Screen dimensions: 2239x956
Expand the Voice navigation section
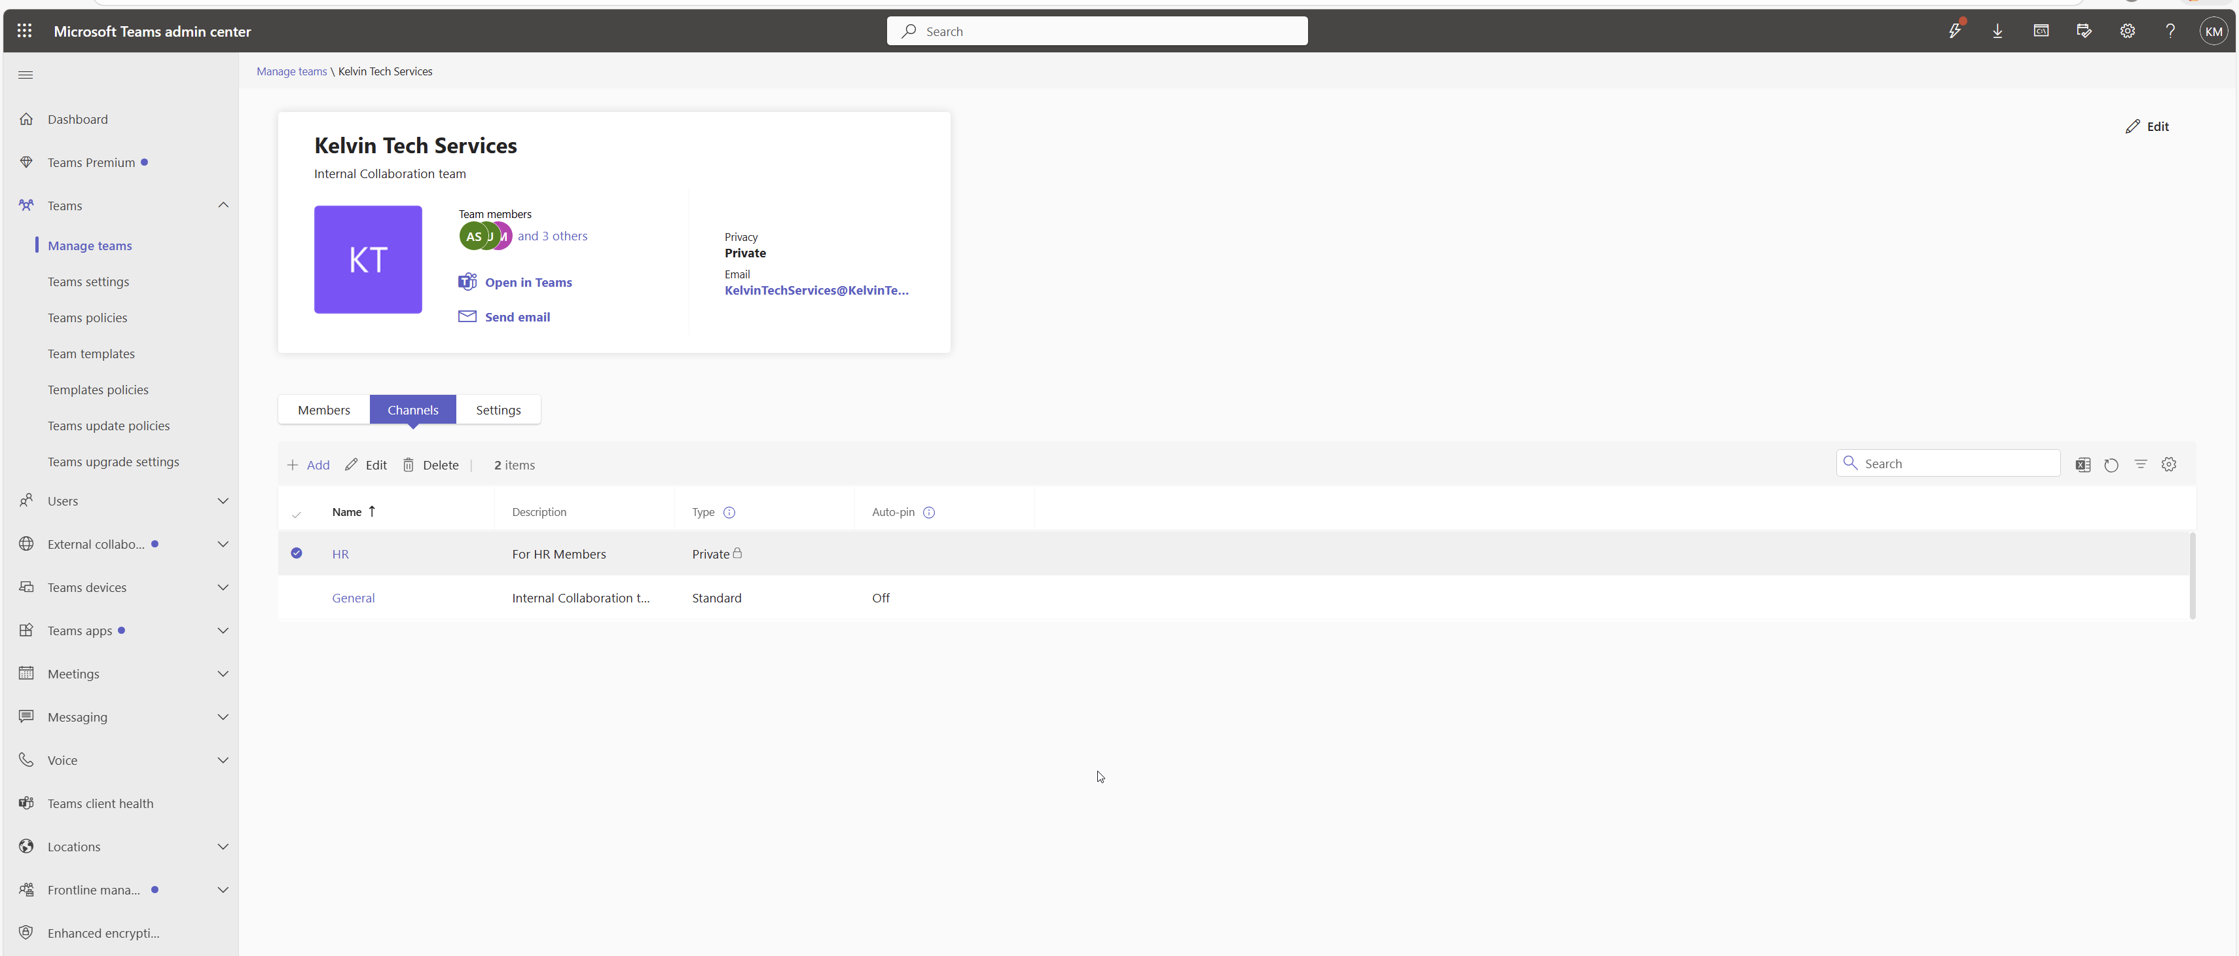pyautogui.click(x=223, y=760)
